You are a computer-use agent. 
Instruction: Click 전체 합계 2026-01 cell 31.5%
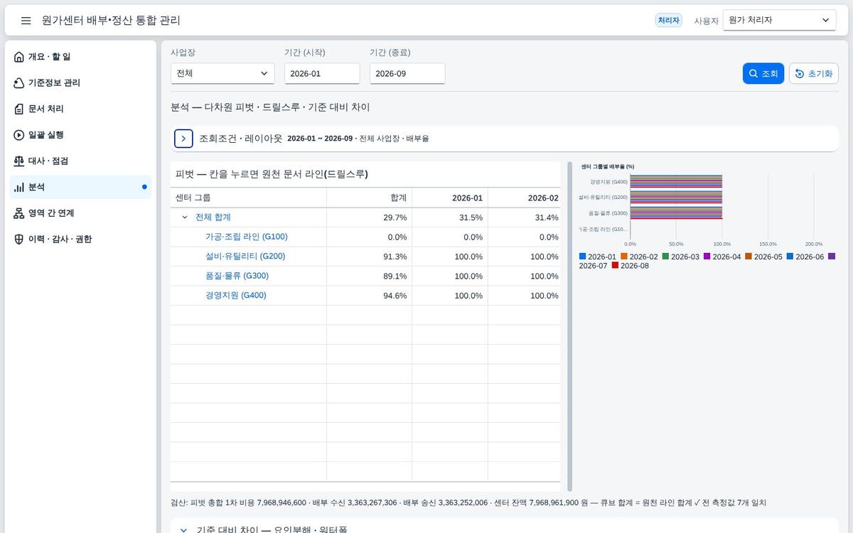click(450, 217)
